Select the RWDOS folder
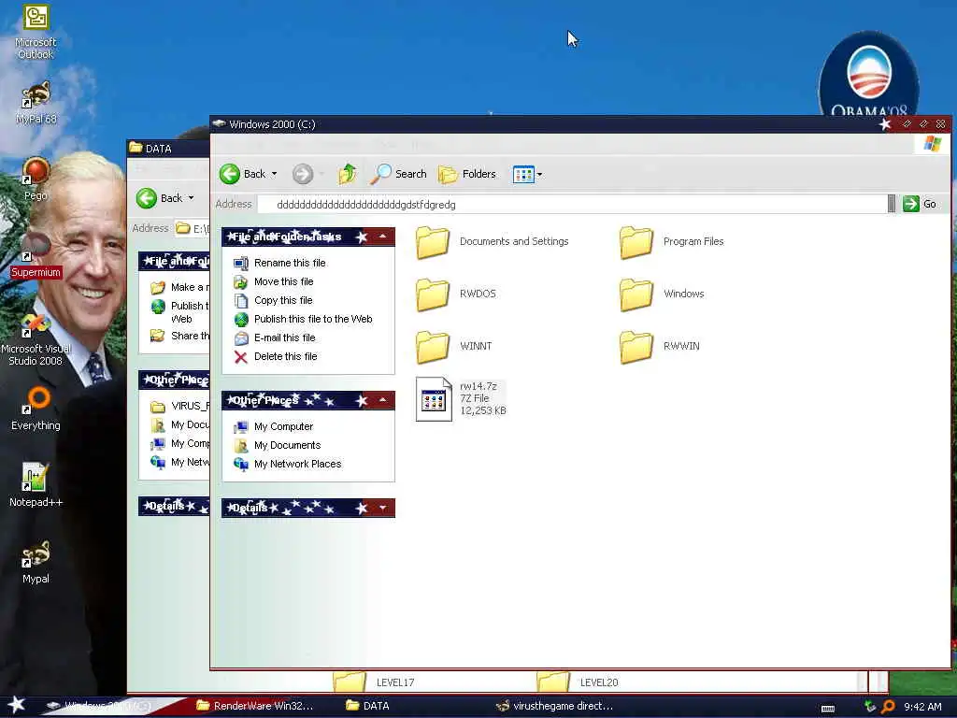 coord(456,294)
